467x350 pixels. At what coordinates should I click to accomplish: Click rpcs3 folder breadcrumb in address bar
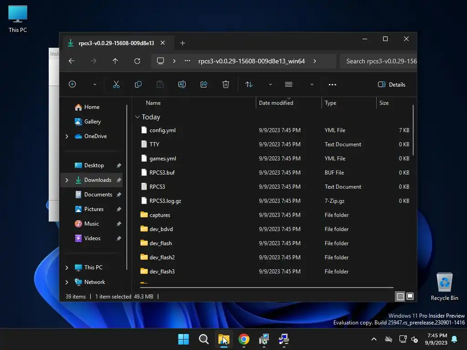click(252, 61)
